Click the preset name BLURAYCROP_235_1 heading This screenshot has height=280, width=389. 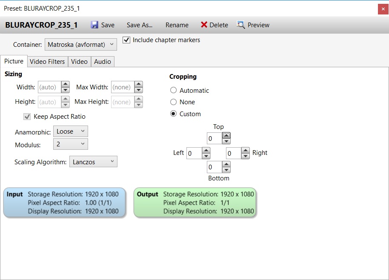click(x=41, y=25)
